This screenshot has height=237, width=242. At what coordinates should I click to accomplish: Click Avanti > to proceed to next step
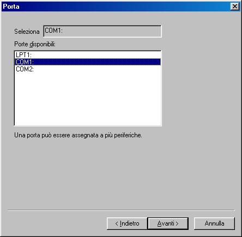pyautogui.click(x=168, y=223)
